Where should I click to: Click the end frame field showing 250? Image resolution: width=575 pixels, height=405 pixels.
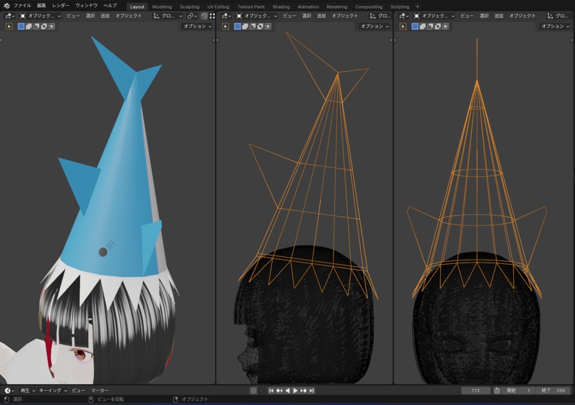[555, 391]
